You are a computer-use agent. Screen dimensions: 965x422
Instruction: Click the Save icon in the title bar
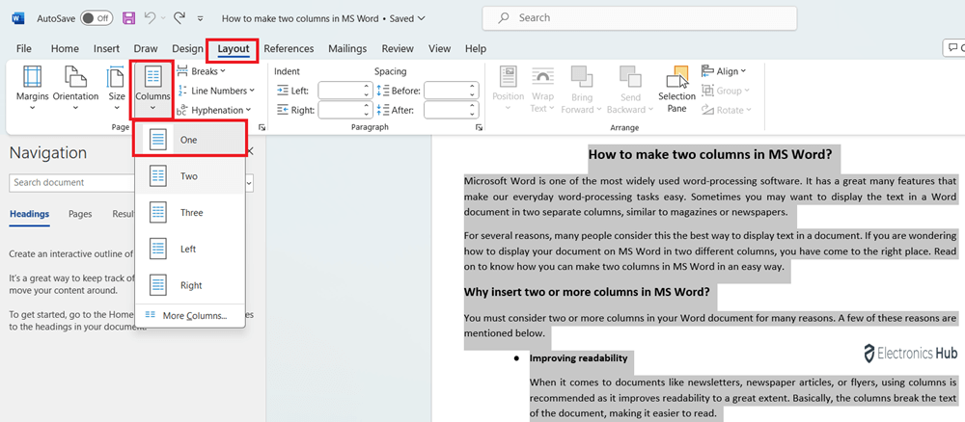pyautogui.click(x=129, y=18)
